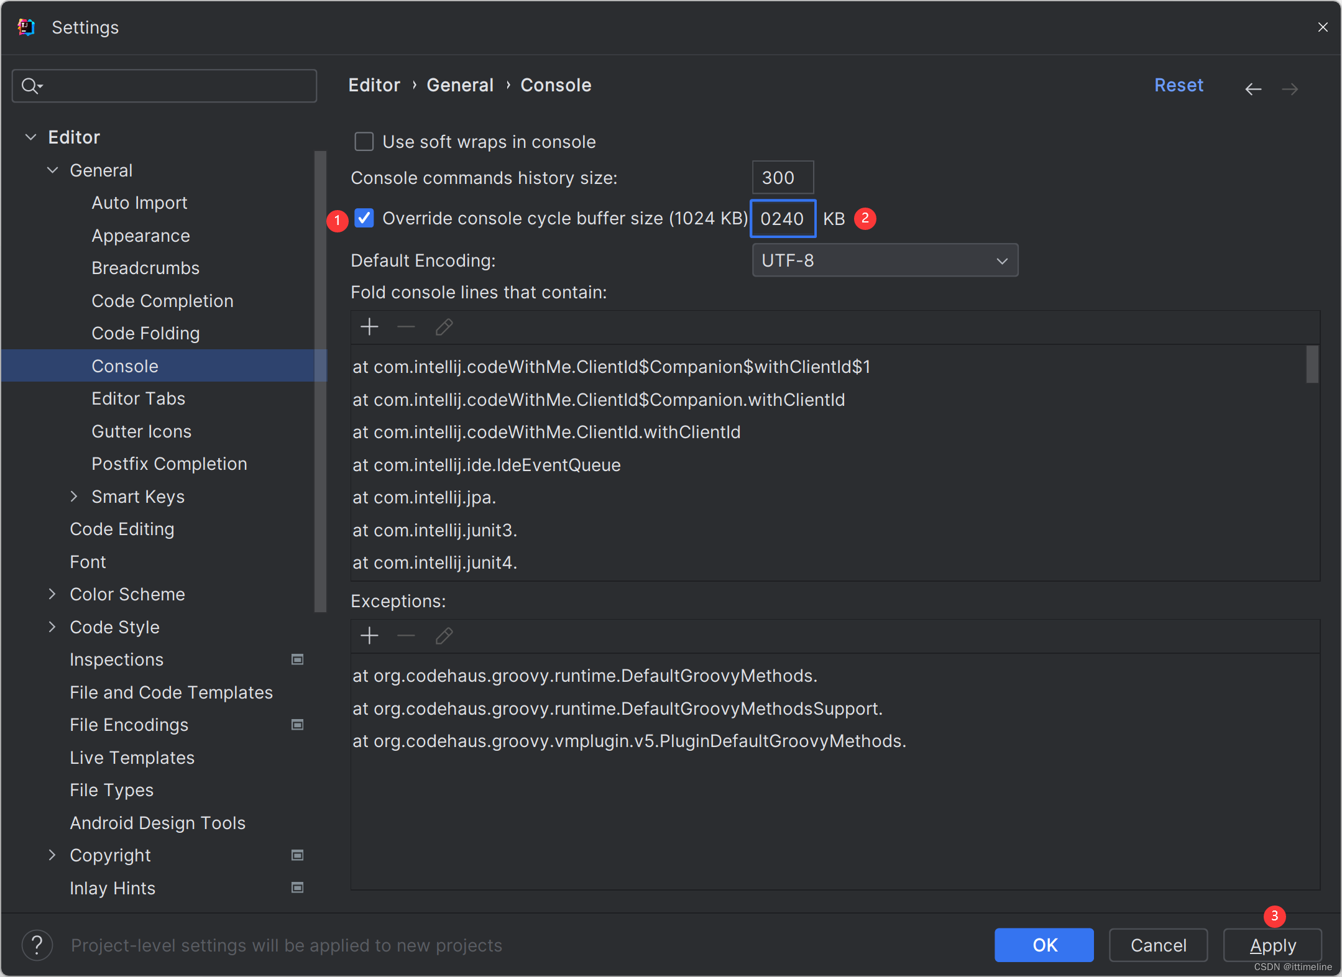Screen dimensions: 1342x977
Task: Click the add fold pattern plus icon
Action: 369,326
